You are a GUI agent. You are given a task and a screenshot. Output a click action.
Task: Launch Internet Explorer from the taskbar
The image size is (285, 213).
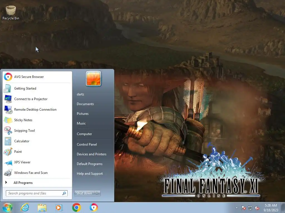[x=25, y=207]
